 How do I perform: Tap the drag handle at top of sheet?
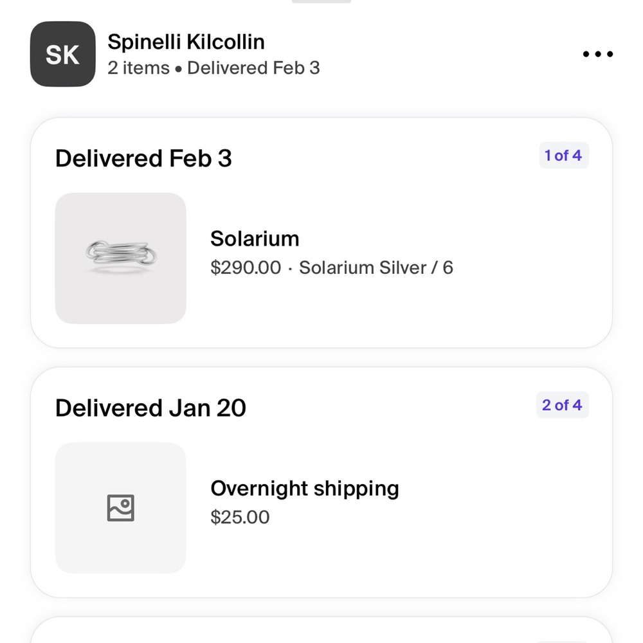(321, 1)
